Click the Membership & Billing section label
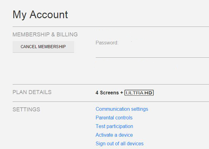209x149 pixels. pyautogui.click(x=45, y=35)
